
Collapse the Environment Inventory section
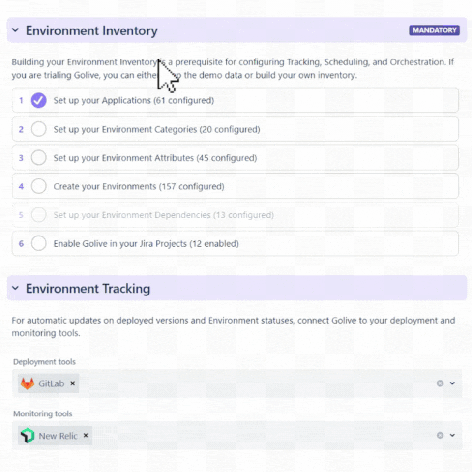pyautogui.click(x=15, y=30)
